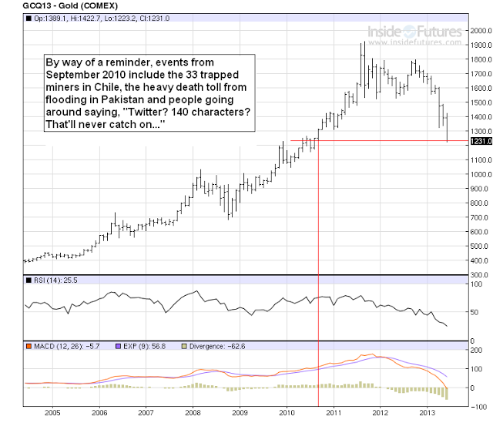Image resolution: width=493 pixels, height=433 pixels.
Task: Click the 2005 label on the time axis
Action: (52, 414)
